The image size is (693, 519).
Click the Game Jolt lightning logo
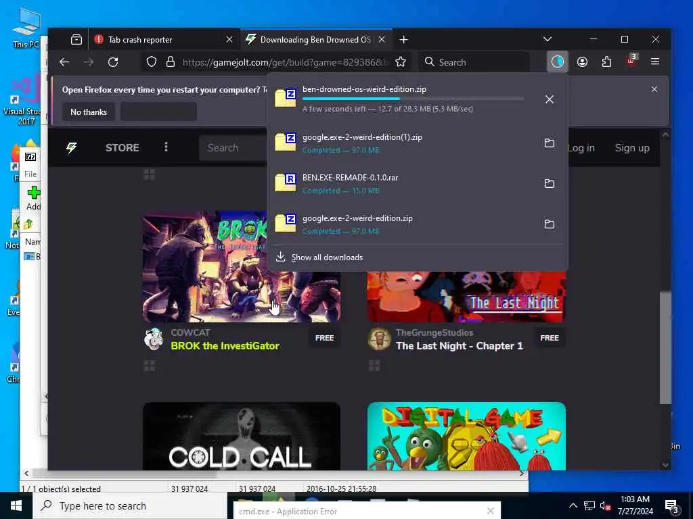pos(72,148)
